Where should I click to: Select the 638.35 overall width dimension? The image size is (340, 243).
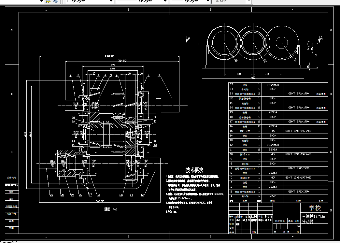[x=109, y=56]
